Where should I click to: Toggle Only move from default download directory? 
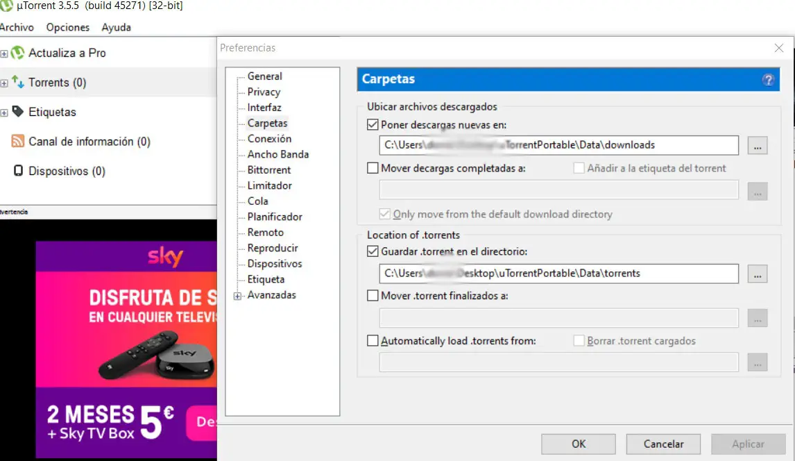pos(385,214)
